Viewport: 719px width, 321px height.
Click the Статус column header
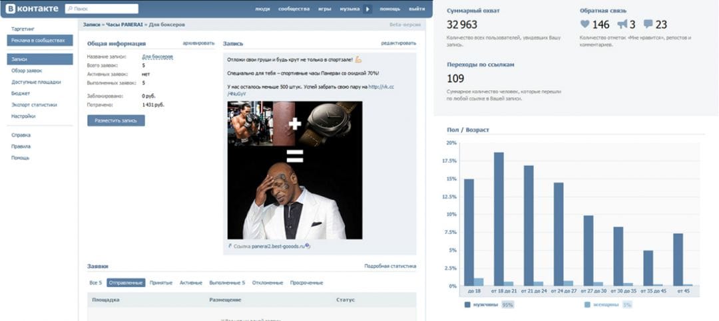click(x=346, y=300)
